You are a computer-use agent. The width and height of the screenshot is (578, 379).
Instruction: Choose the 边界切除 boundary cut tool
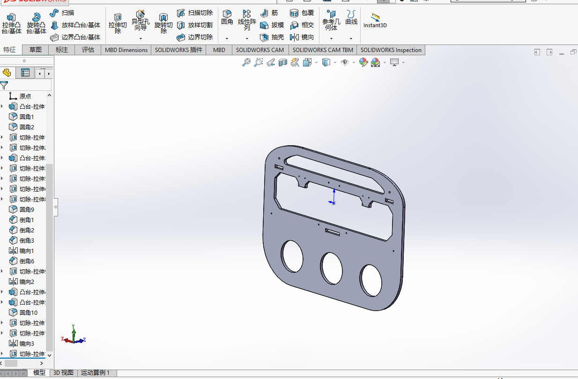(x=195, y=37)
